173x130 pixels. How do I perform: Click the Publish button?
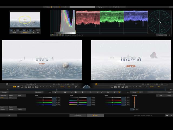tap(4, 109)
